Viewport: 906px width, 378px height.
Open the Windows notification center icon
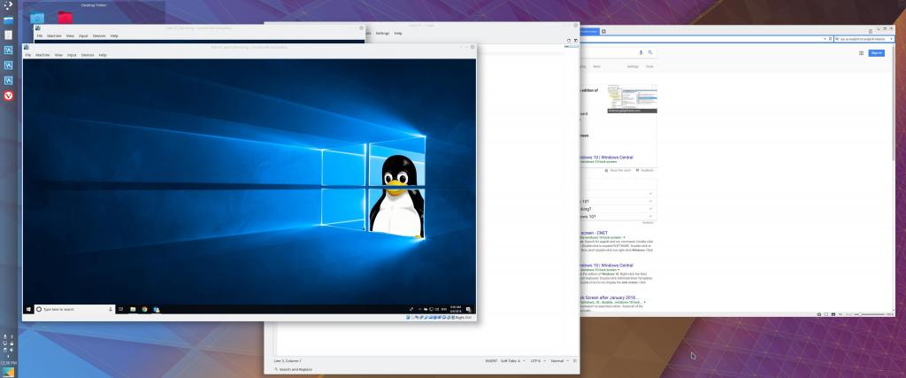pos(470,309)
